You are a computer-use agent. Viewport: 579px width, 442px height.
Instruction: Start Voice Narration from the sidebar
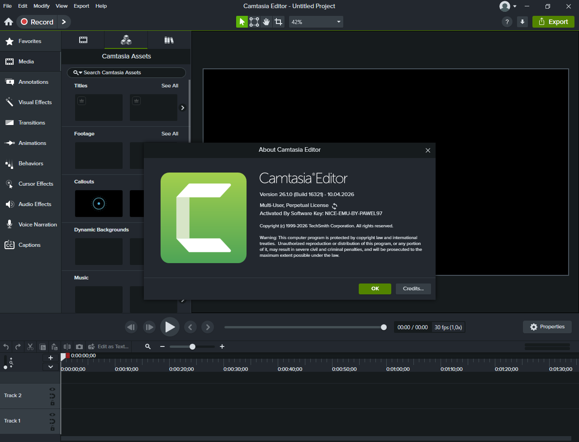pos(30,225)
